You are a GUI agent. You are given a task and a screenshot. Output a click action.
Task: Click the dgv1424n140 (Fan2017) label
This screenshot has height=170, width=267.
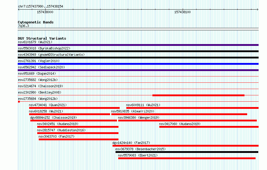pyautogui.click(x=131, y=143)
